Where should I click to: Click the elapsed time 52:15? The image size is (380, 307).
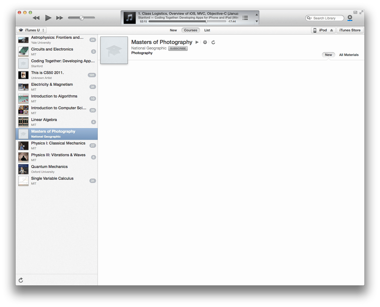(x=143, y=22)
